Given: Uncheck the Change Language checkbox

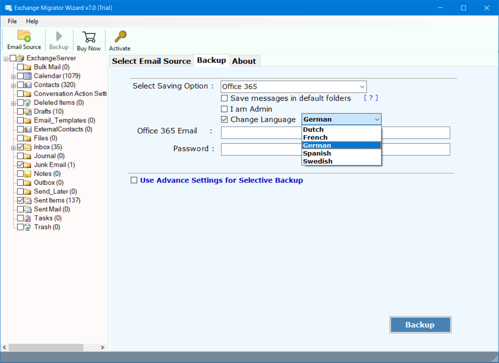Looking at the screenshot, I should (x=224, y=120).
